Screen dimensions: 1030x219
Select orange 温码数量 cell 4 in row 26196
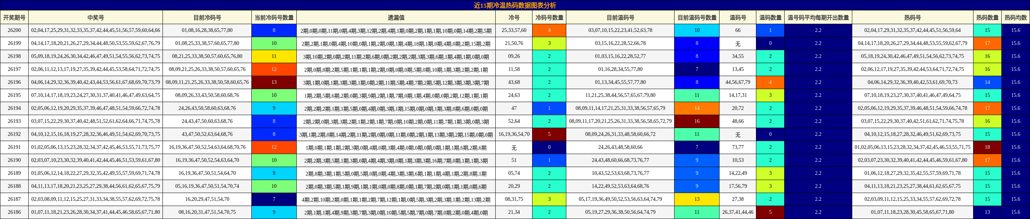770,82
